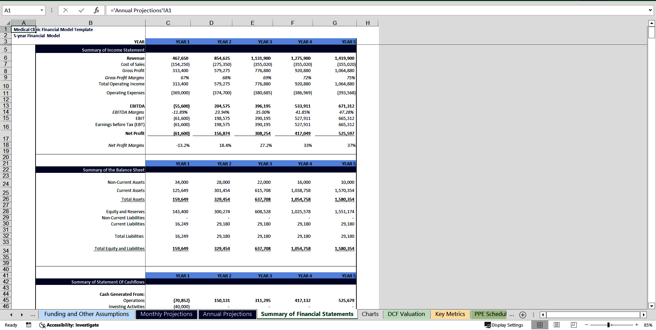656x330 pixels.
Task: Switch to Normal view icon
Action: click(540, 325)
